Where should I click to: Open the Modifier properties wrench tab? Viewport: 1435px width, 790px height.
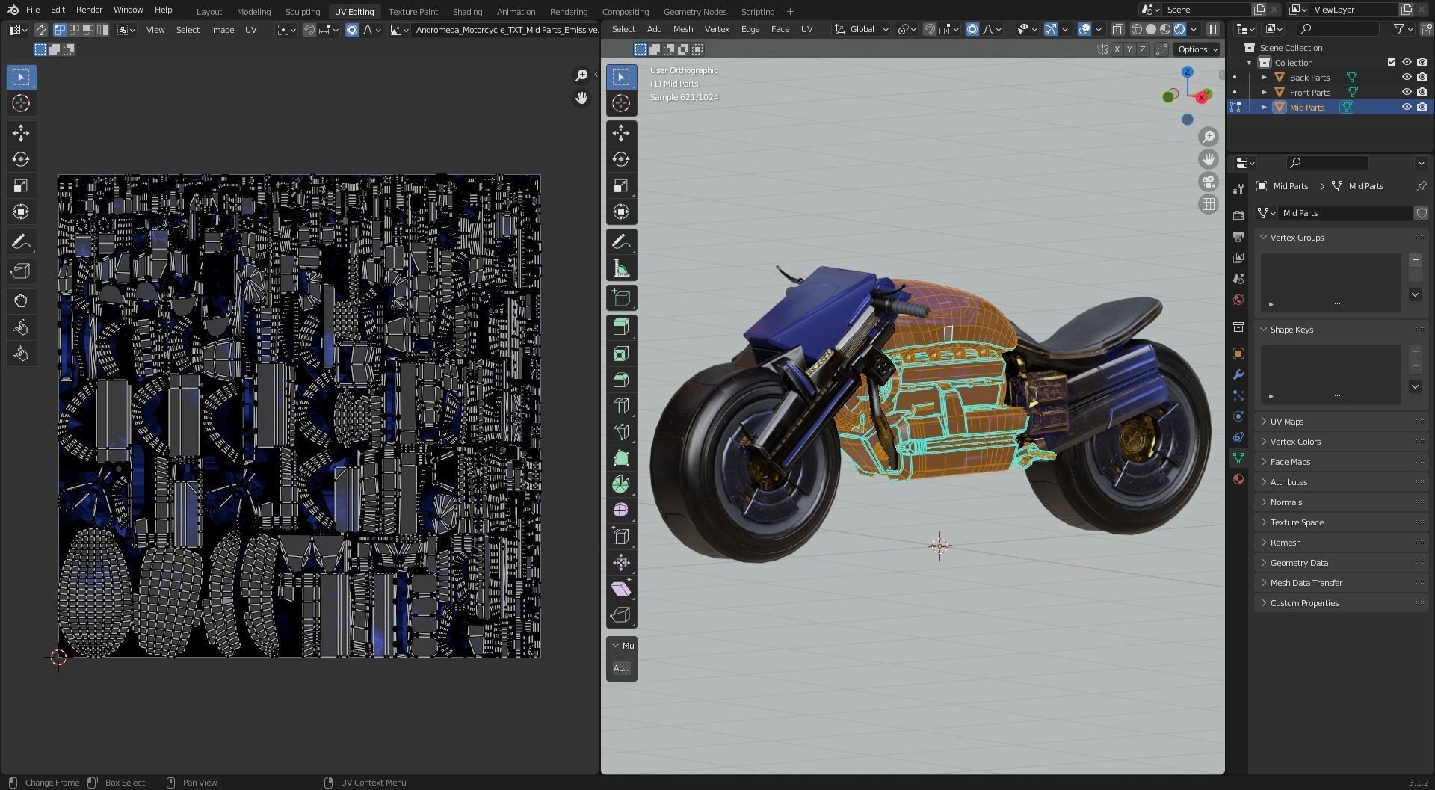[x=1238, y=374]
